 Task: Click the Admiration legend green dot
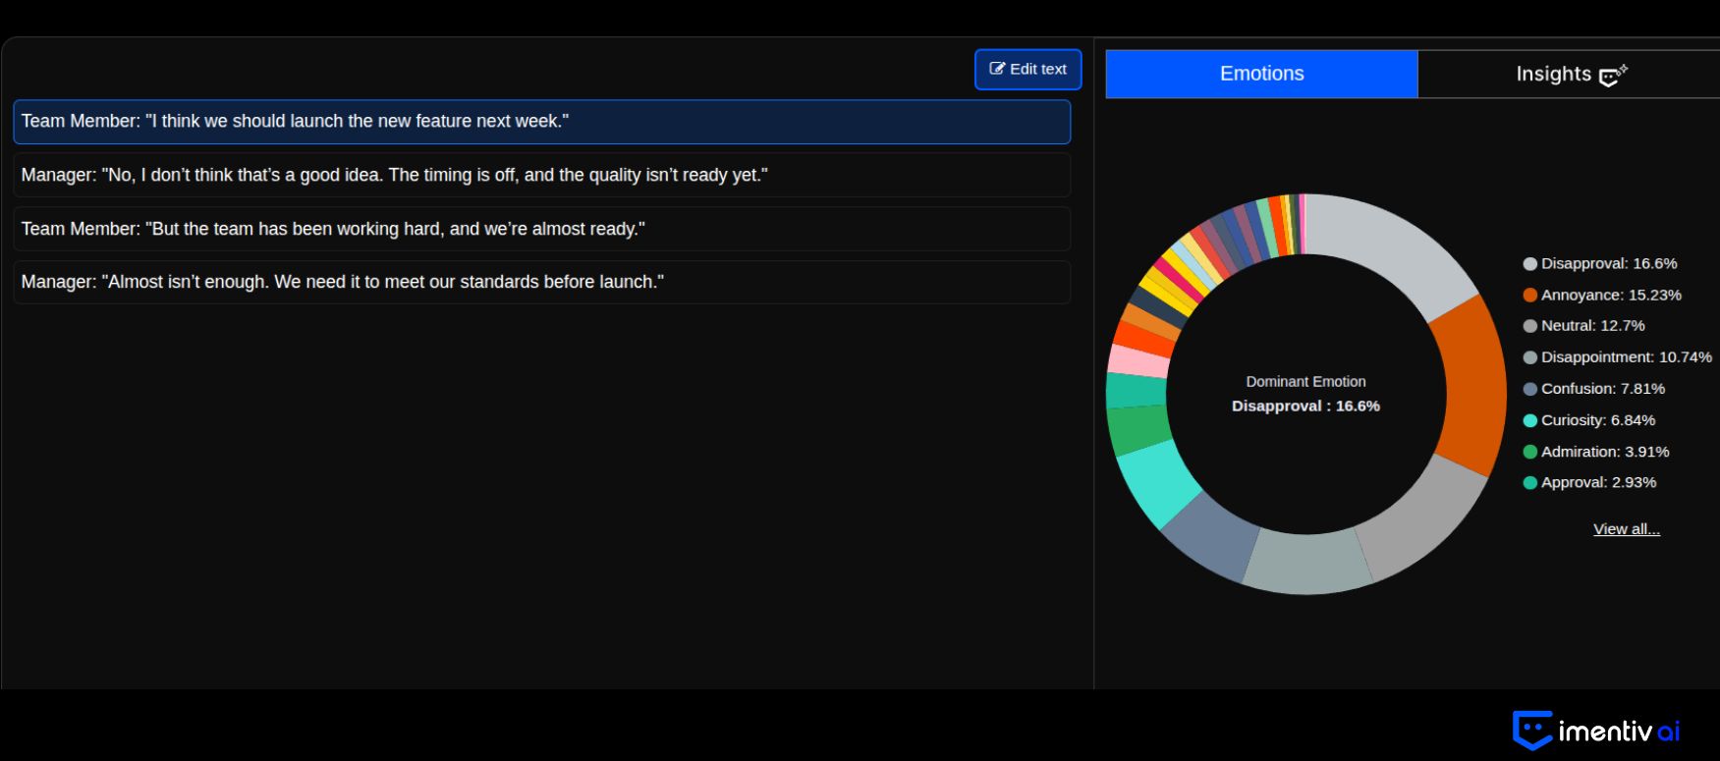point(1529,452)
